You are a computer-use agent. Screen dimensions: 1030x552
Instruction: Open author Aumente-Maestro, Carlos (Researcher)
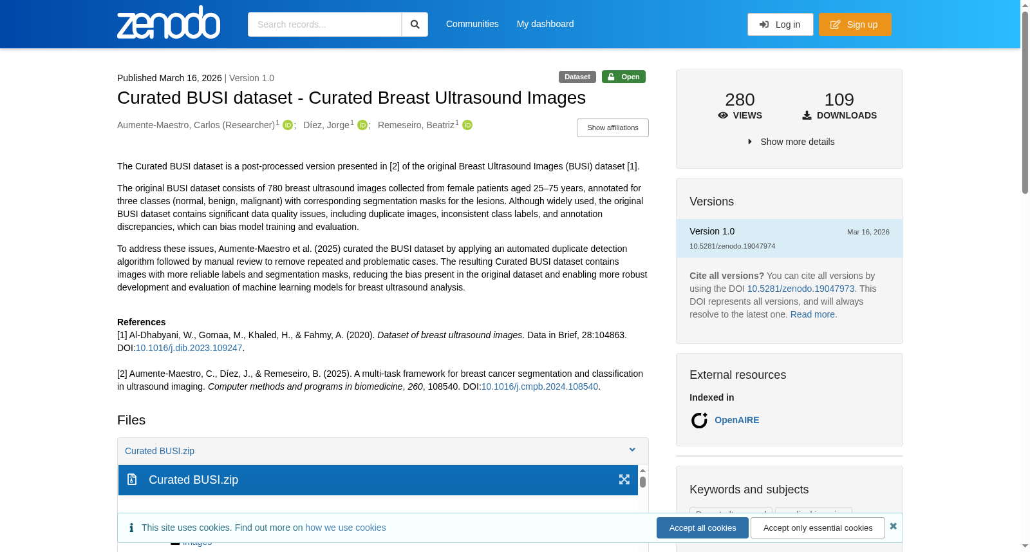[x=196, y=125]
